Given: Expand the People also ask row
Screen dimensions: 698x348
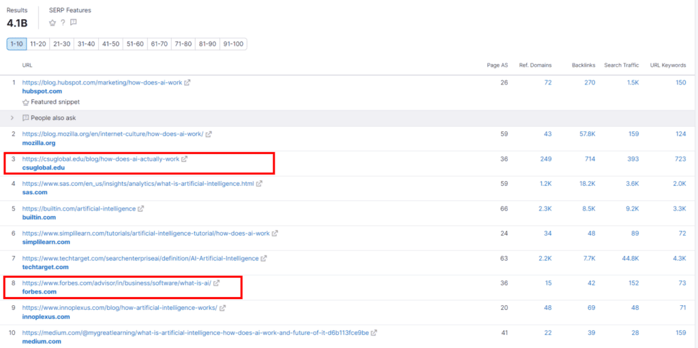Looking at the screenshot, I should 12,118.
